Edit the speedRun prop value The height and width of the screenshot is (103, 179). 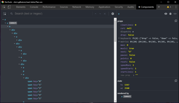pyautogui.click(x=133, y=65)
